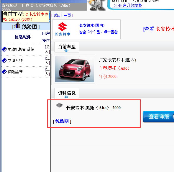Click the blue book icon for 空调系统
The width and height of the screenshot is (174, 172).
point(4,60)
